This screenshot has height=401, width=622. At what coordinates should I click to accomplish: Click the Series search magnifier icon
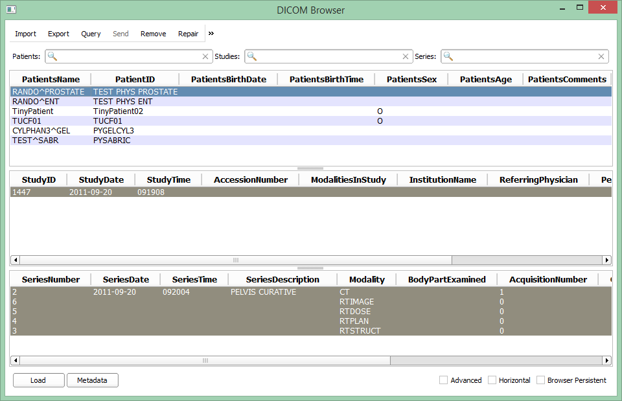448,56
